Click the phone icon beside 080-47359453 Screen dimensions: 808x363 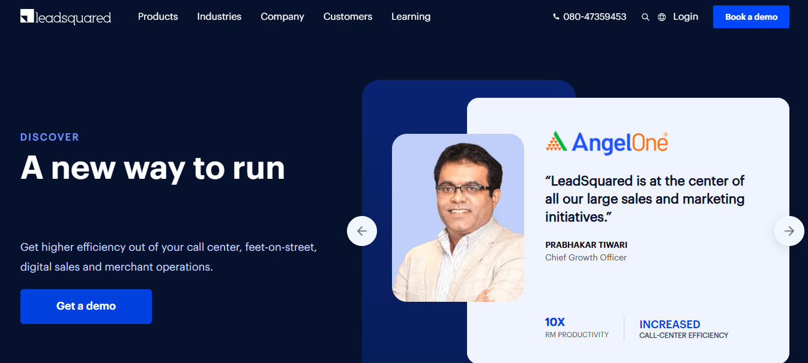tap(556, 17)
